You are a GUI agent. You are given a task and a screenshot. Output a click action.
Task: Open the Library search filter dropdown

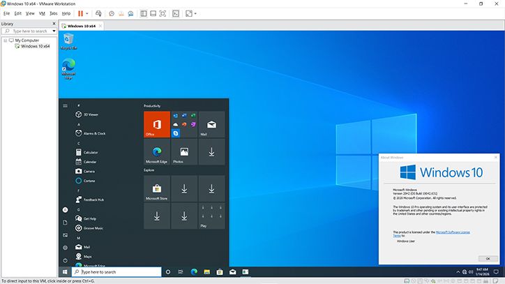pos(54,31)
